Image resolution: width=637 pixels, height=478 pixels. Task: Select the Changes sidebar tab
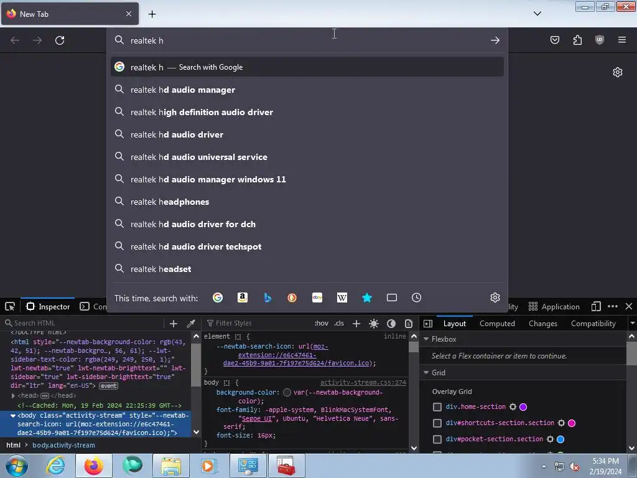[x=542, y=324]
